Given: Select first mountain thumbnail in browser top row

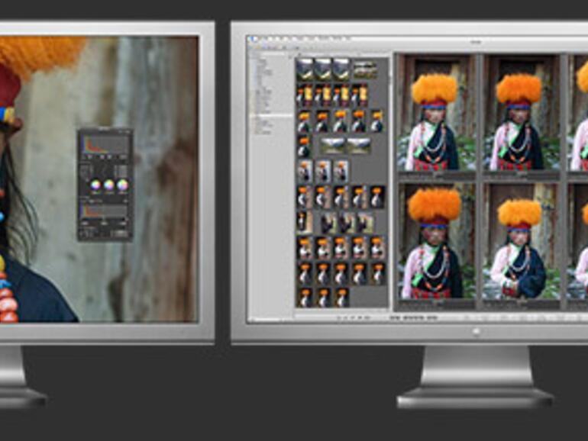Looking at the screenshot, I should (x=305, y=69).
